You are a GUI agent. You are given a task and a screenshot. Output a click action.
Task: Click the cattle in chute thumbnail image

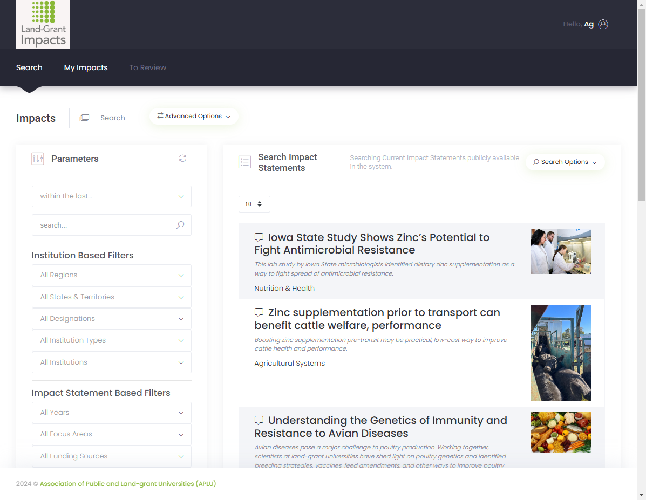pos(561,353)
